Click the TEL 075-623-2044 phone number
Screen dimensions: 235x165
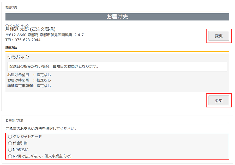tap(23, 40)
